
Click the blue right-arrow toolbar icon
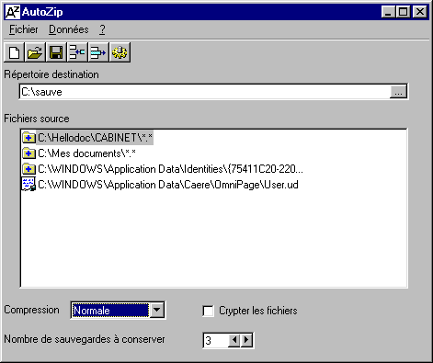click(98, 52)
